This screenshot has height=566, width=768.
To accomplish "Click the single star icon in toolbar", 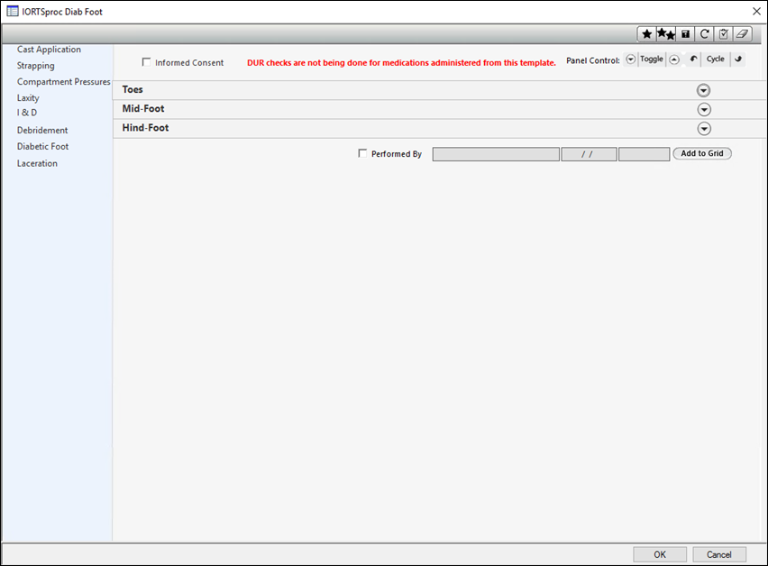I will pyautogui.click(x=646, y=34).
